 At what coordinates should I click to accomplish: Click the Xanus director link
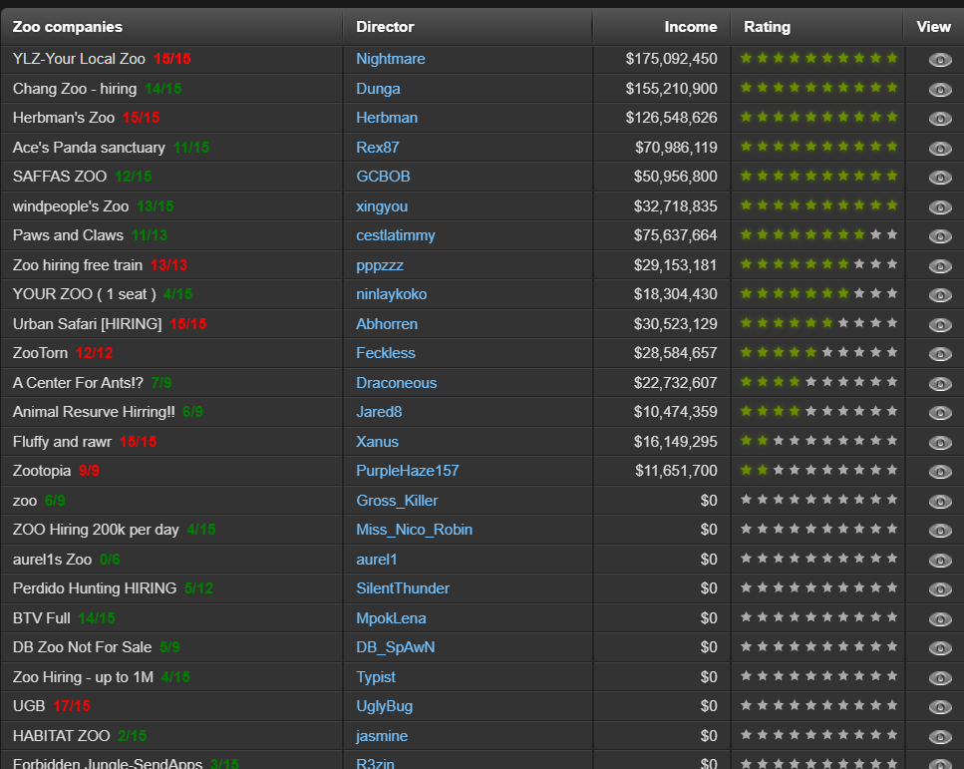[x=375, y=441]
